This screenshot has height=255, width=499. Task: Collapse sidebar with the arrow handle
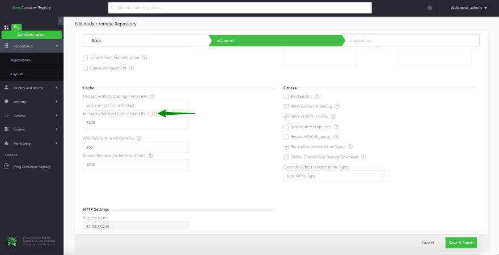pyautogui.click(x=61, y=21)
